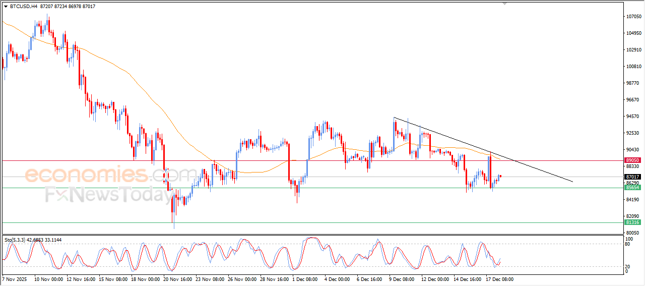The height and width of the screenshot is (286, 645).
Task: Click the stochastic scale label 20
Action: [628, 266]
